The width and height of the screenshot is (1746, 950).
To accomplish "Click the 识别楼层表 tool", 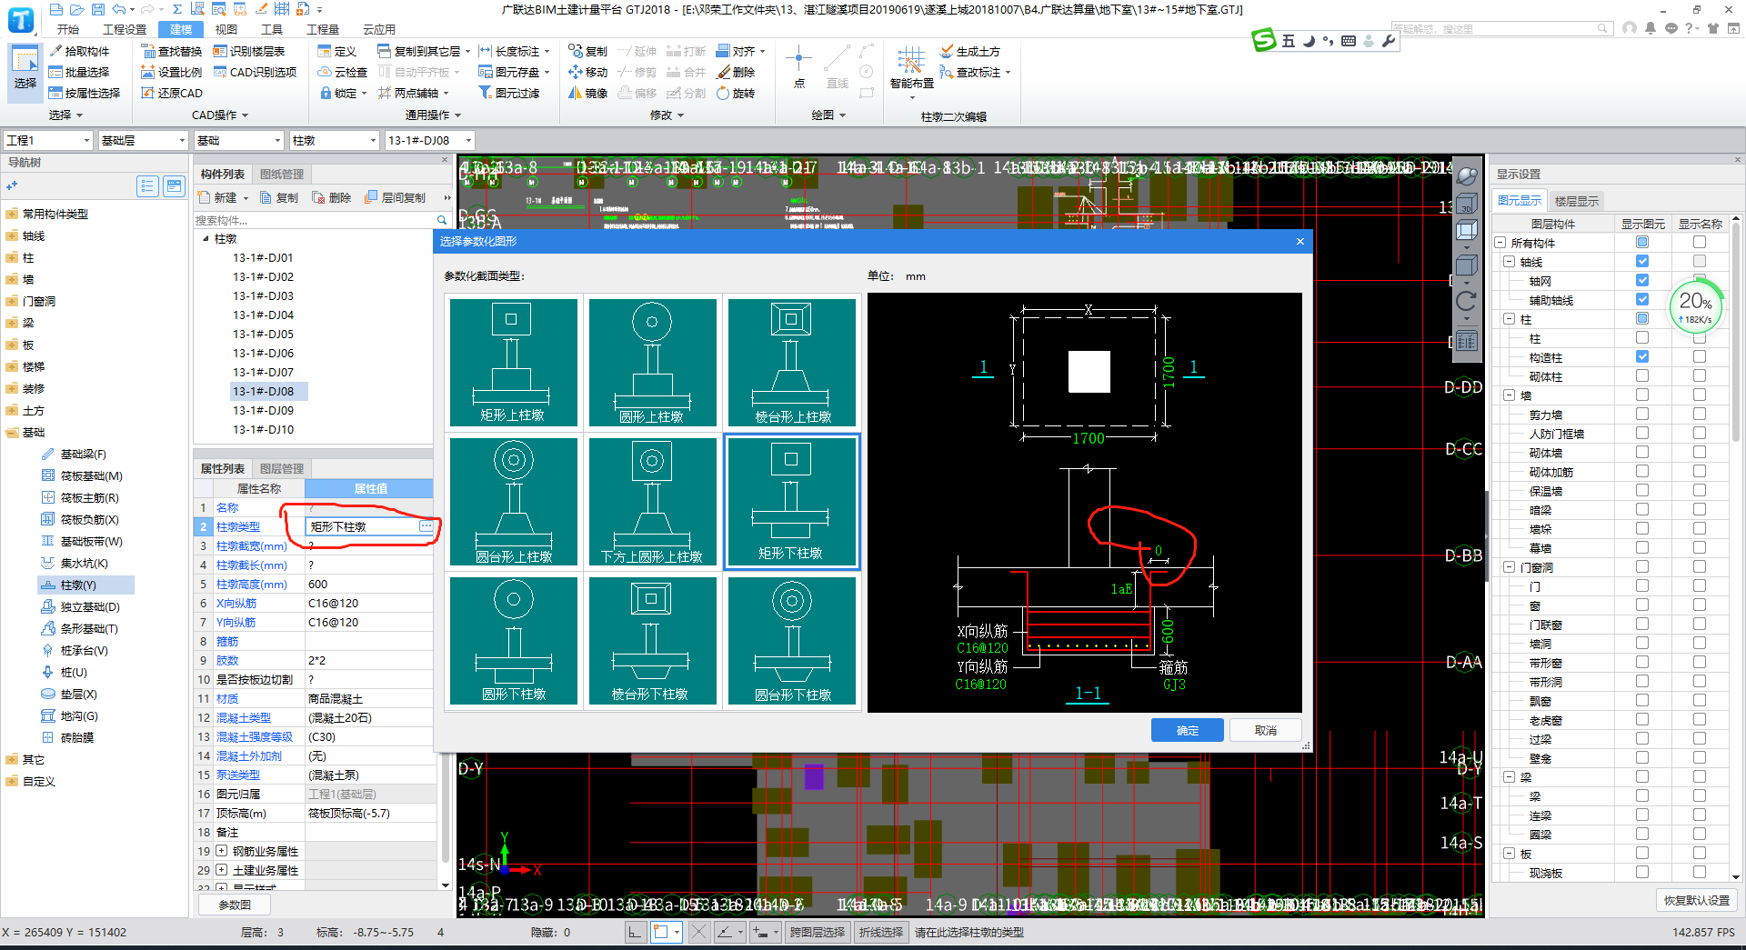I will pos(249,51).
